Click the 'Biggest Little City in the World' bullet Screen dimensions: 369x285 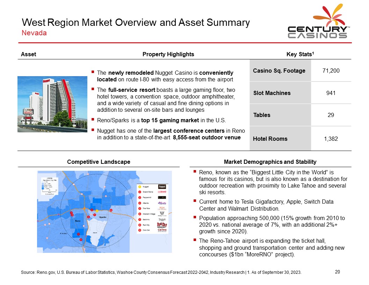(x=273, y=182)
